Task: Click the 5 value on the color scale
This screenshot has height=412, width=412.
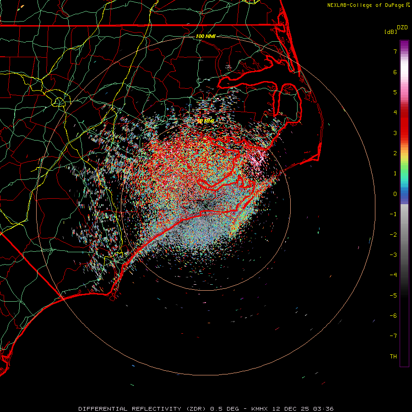Action: click(395, 92)
